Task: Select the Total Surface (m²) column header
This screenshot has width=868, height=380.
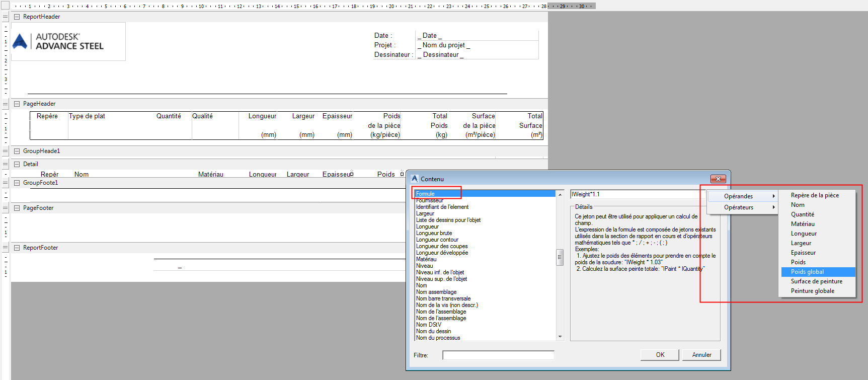Action: [x=531, y=125]
